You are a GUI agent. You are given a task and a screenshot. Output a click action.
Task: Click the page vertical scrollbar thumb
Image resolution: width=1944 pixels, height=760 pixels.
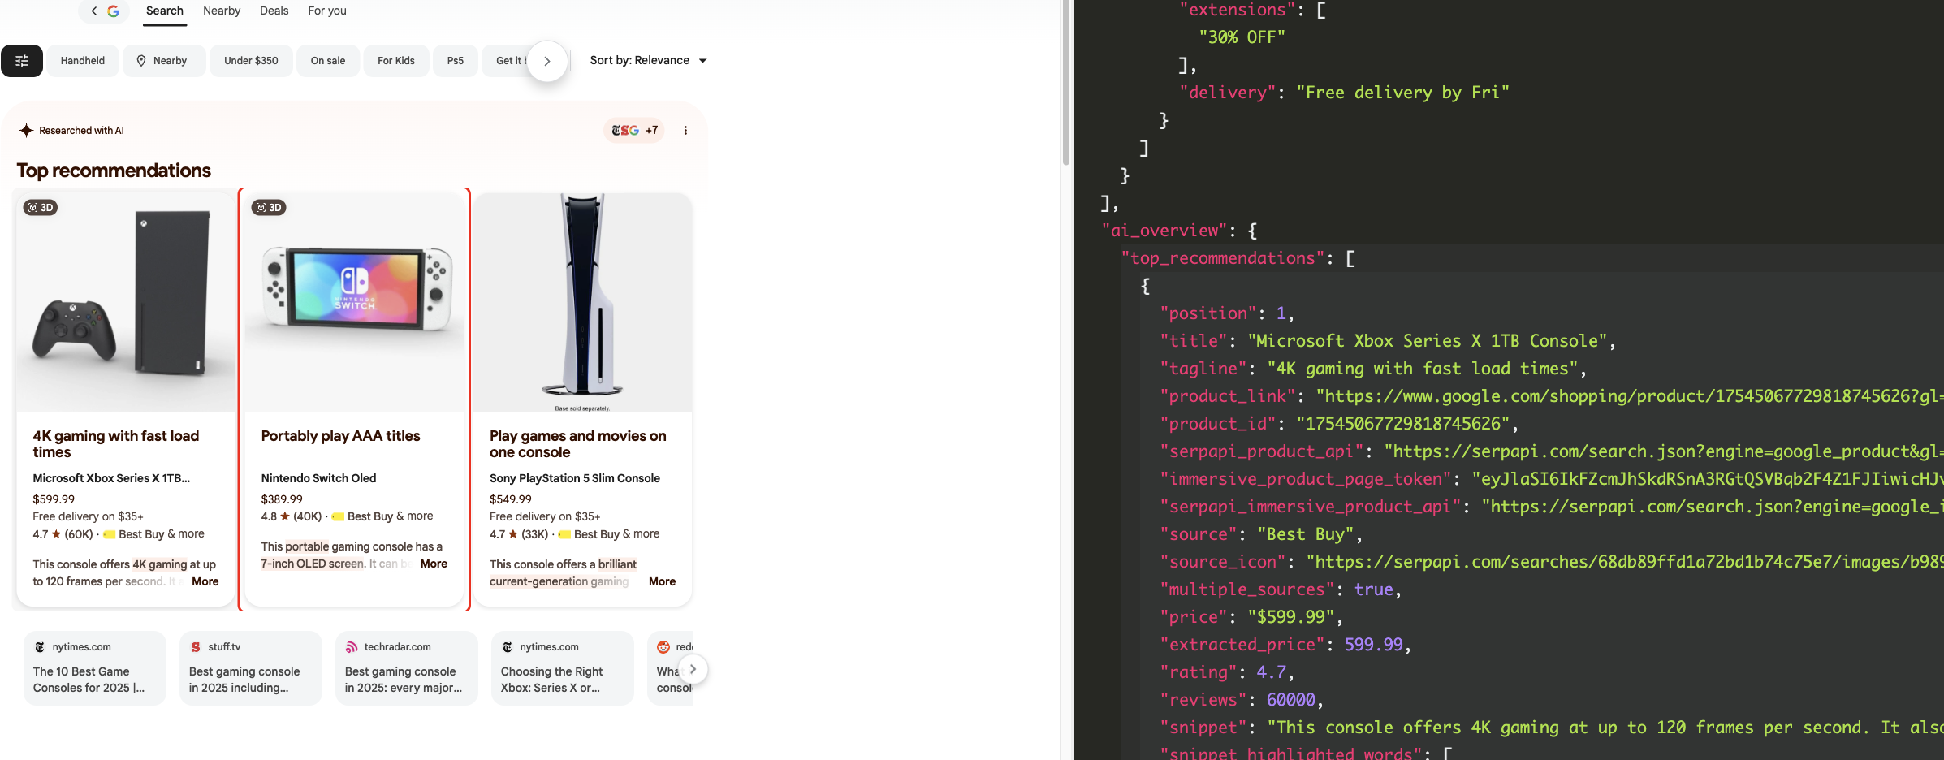pyautogui.click(x=1066, y=83)
